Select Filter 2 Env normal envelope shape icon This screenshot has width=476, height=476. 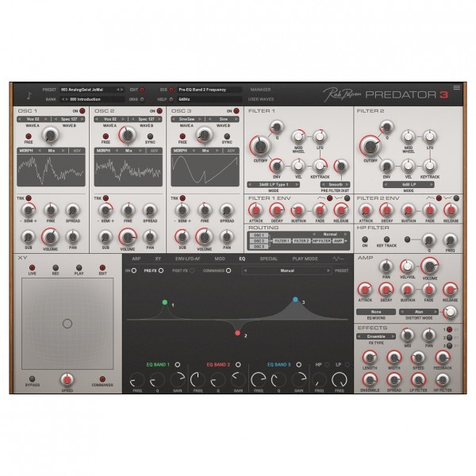click(430, 198)
